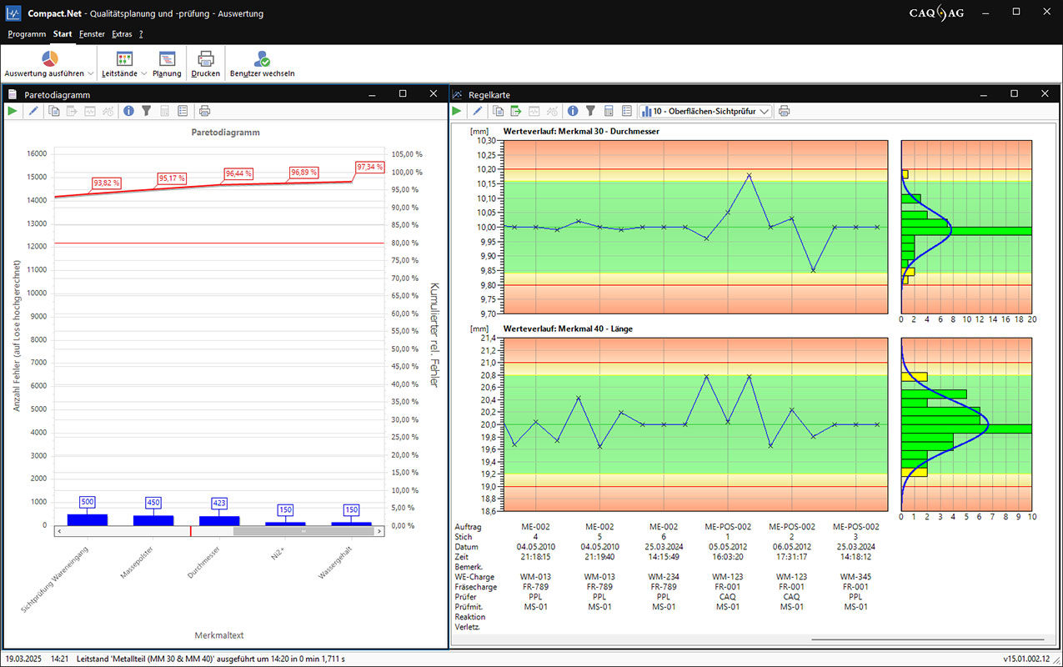Open the filter funnel in Regelkarte toolbar
The width and height of the screenshot is (1063, 667).
pyautogui.click(x=590, y=111)
